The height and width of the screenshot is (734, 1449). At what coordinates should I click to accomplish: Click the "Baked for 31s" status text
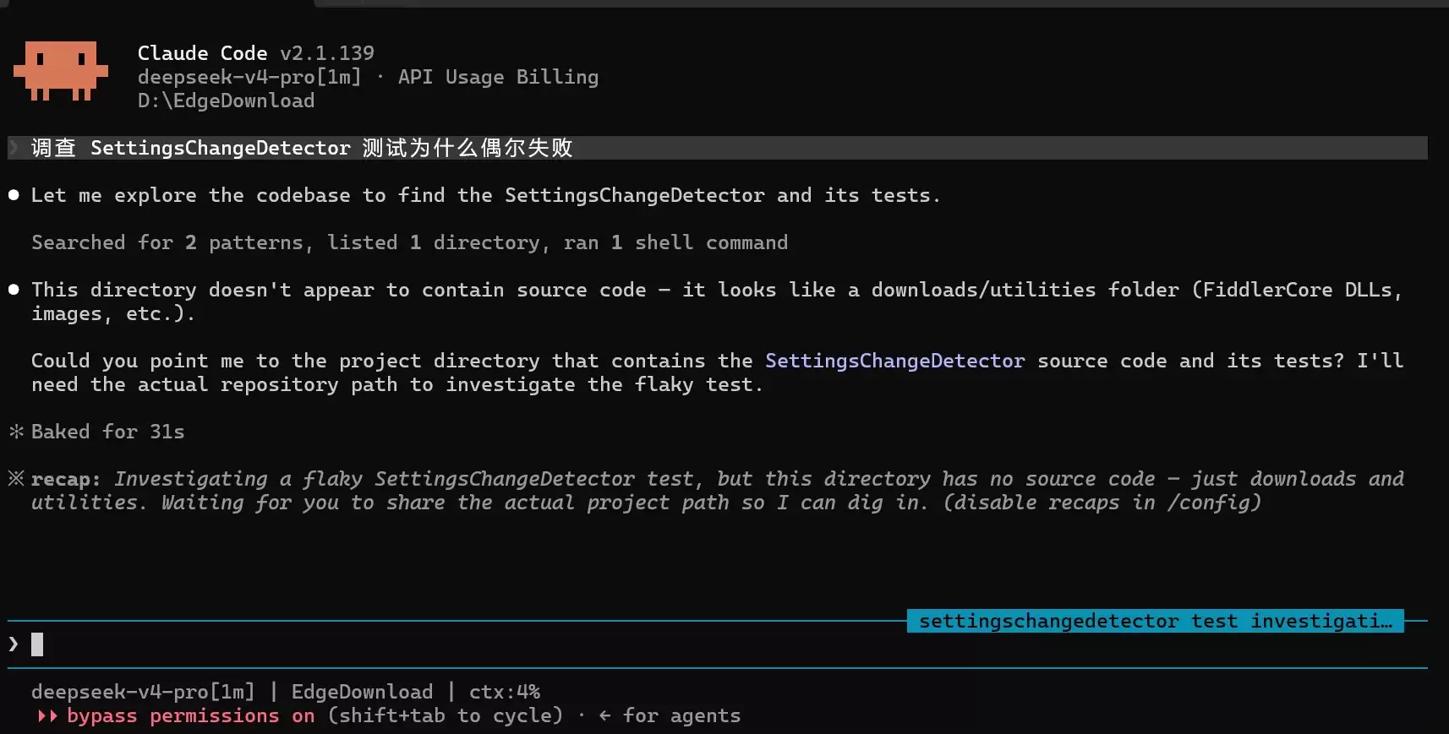(107, 432)
